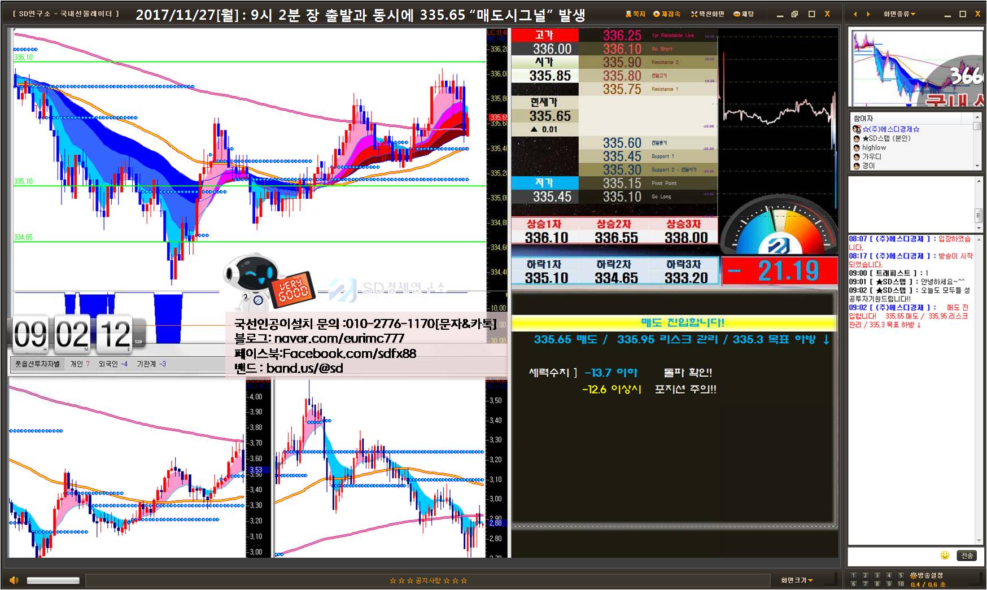987x590 pixels.
Task: Click the 기관계 -3 investor value
Action: coord(151,364)
